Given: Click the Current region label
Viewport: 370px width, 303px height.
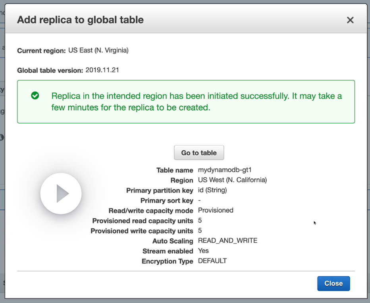Looking at the screenshot, I should 41,51.
